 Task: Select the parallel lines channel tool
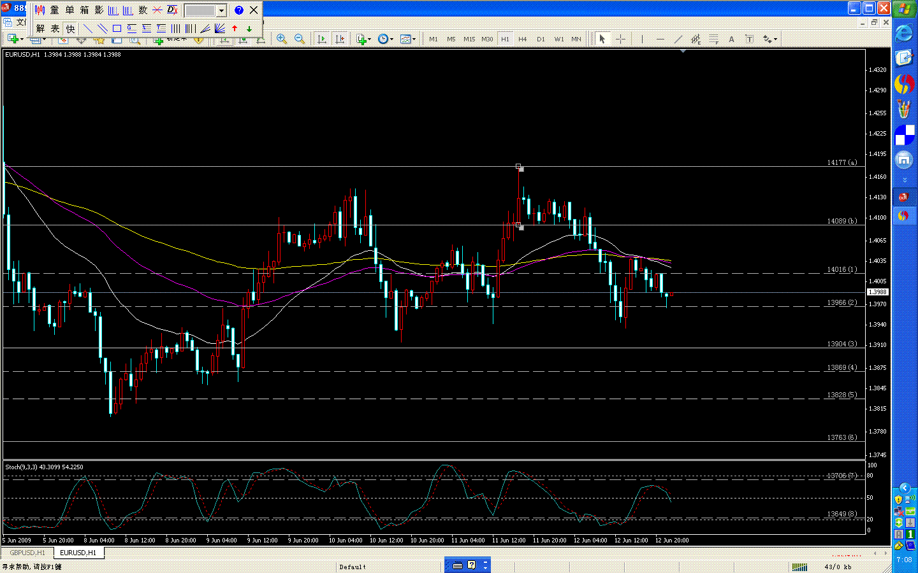(x=102, y=29)
